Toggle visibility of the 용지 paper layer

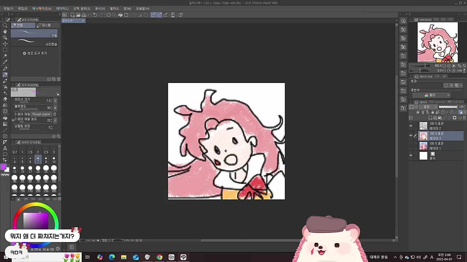(x=411, y=156)
